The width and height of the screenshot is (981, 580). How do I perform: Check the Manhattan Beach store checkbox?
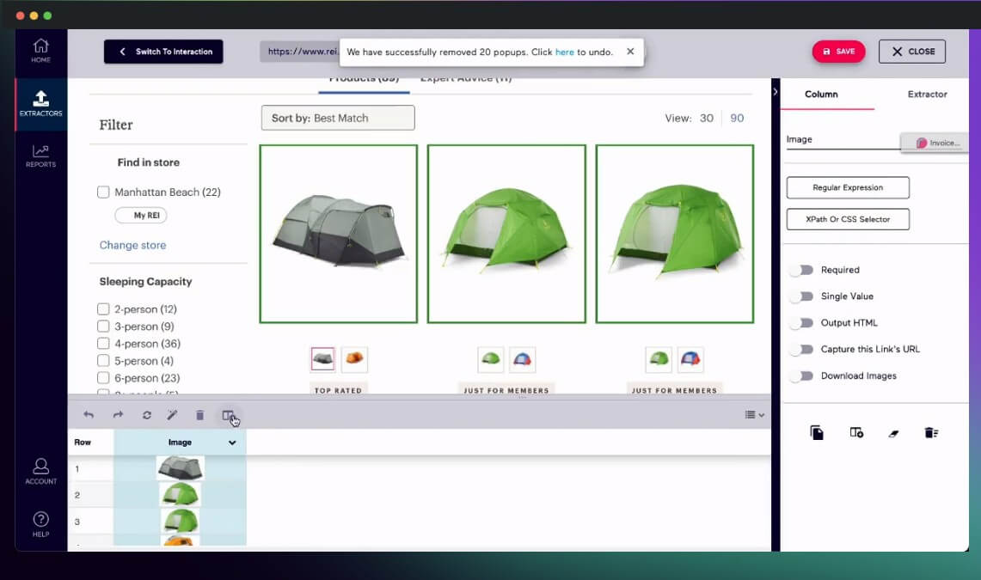(103, 192)
